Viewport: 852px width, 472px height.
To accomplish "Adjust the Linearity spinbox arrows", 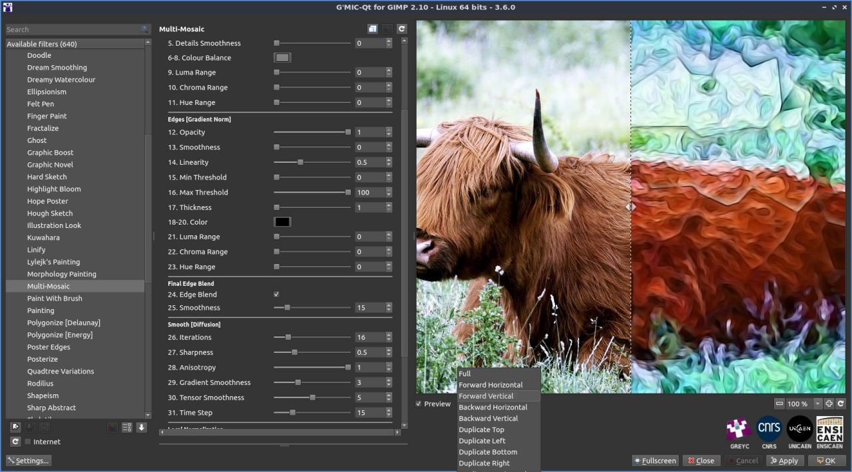I will coord(389,162).
